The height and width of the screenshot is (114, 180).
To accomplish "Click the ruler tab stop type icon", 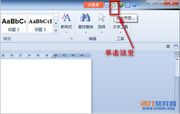I will (168, 46).
